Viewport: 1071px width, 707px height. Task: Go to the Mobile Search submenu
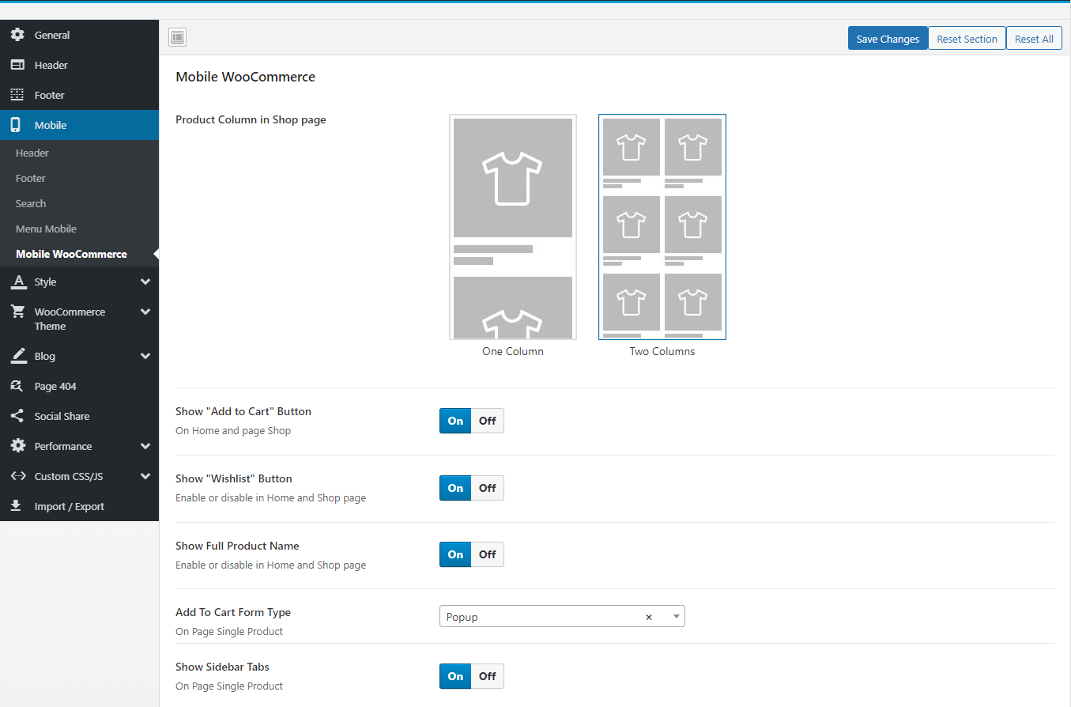[x=31, y=203]
